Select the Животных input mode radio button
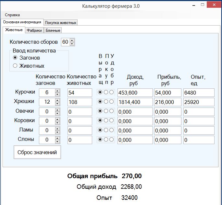The width and height of the screenshot is (222, 205). coord(15,66)
